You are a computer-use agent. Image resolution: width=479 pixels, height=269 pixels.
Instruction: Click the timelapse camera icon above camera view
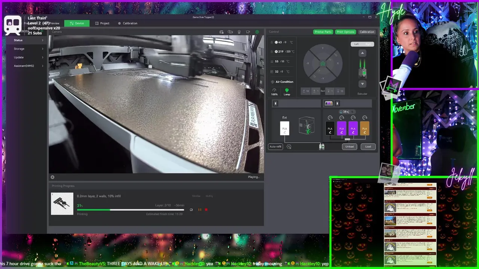[230, 32]
